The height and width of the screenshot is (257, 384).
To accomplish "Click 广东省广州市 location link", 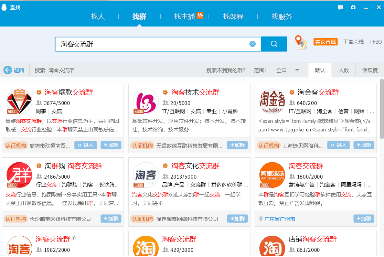I will coord(280,219).
